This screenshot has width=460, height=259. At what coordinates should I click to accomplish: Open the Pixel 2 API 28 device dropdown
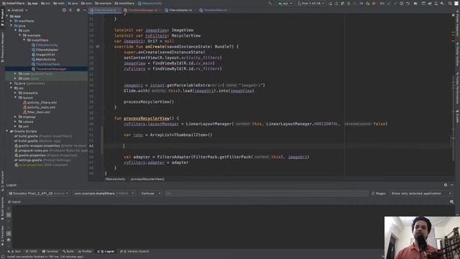[x=311, y=4]
